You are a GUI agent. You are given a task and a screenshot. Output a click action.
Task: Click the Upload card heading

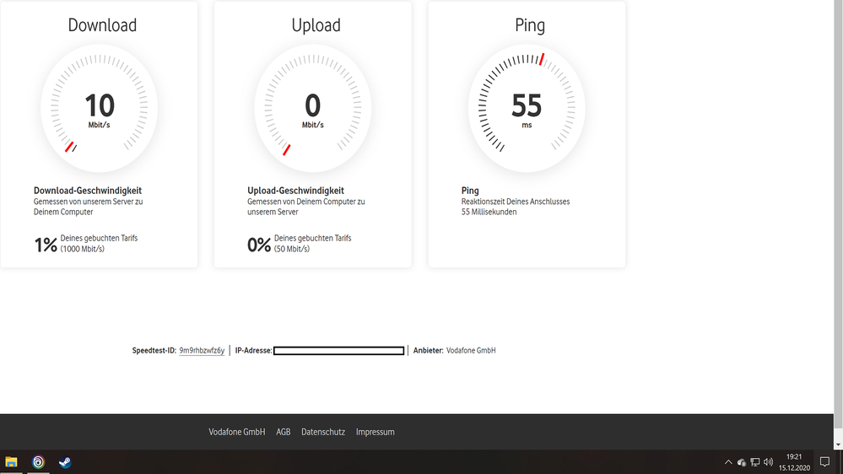316,25
